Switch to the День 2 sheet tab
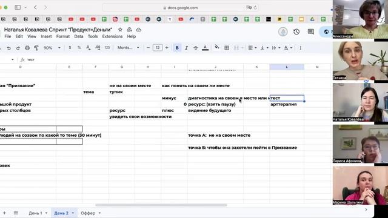Viewport: 388px width, 218px height. point(61,213)
